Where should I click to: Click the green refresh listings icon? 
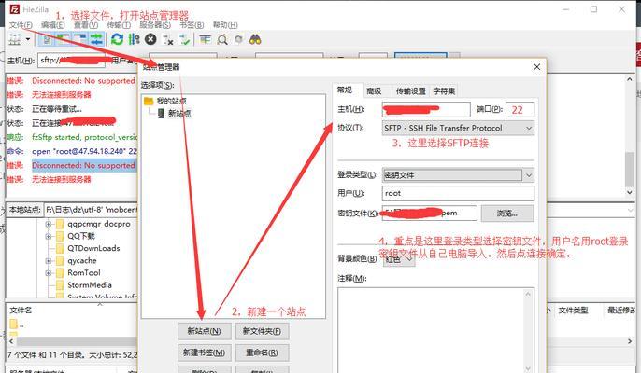coord(118,39)
